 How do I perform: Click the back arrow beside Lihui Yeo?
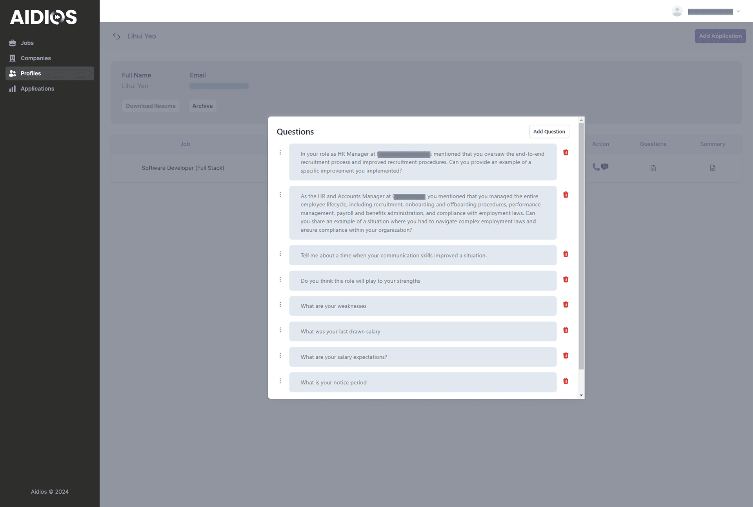116,36
